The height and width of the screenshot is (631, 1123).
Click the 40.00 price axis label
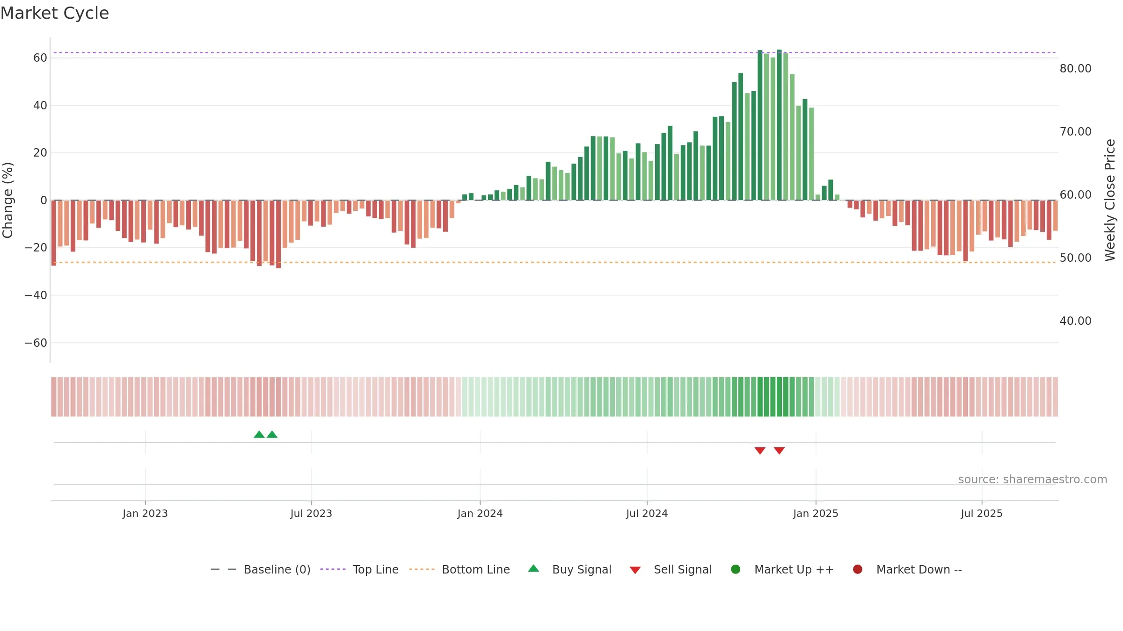pos(1075,321)
